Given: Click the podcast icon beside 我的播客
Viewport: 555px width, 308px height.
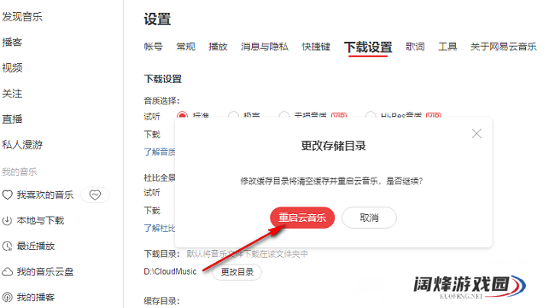Looking at the screenshot, I should (x=8, y=297).
